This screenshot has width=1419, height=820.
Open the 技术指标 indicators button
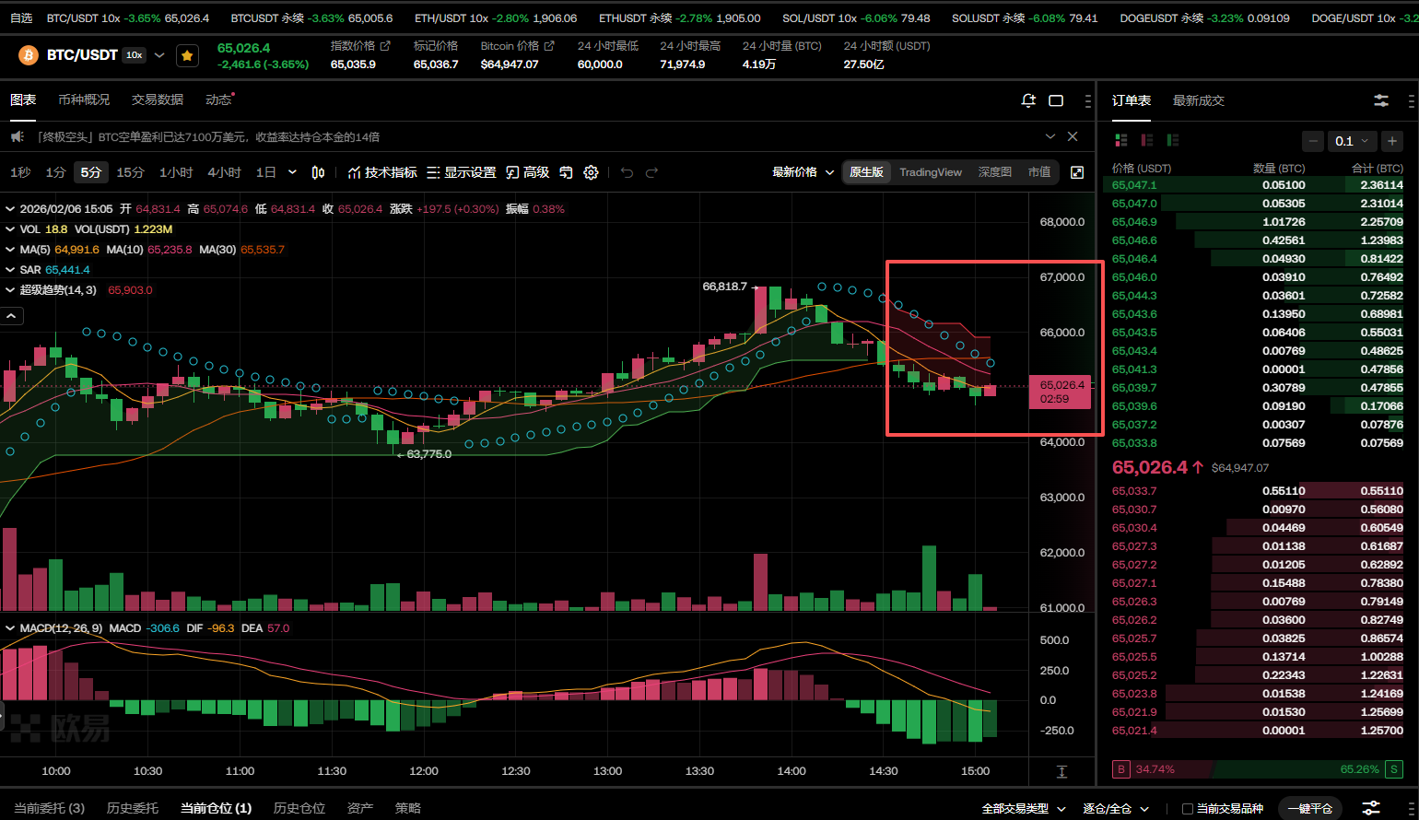click(x=382, y=172)
